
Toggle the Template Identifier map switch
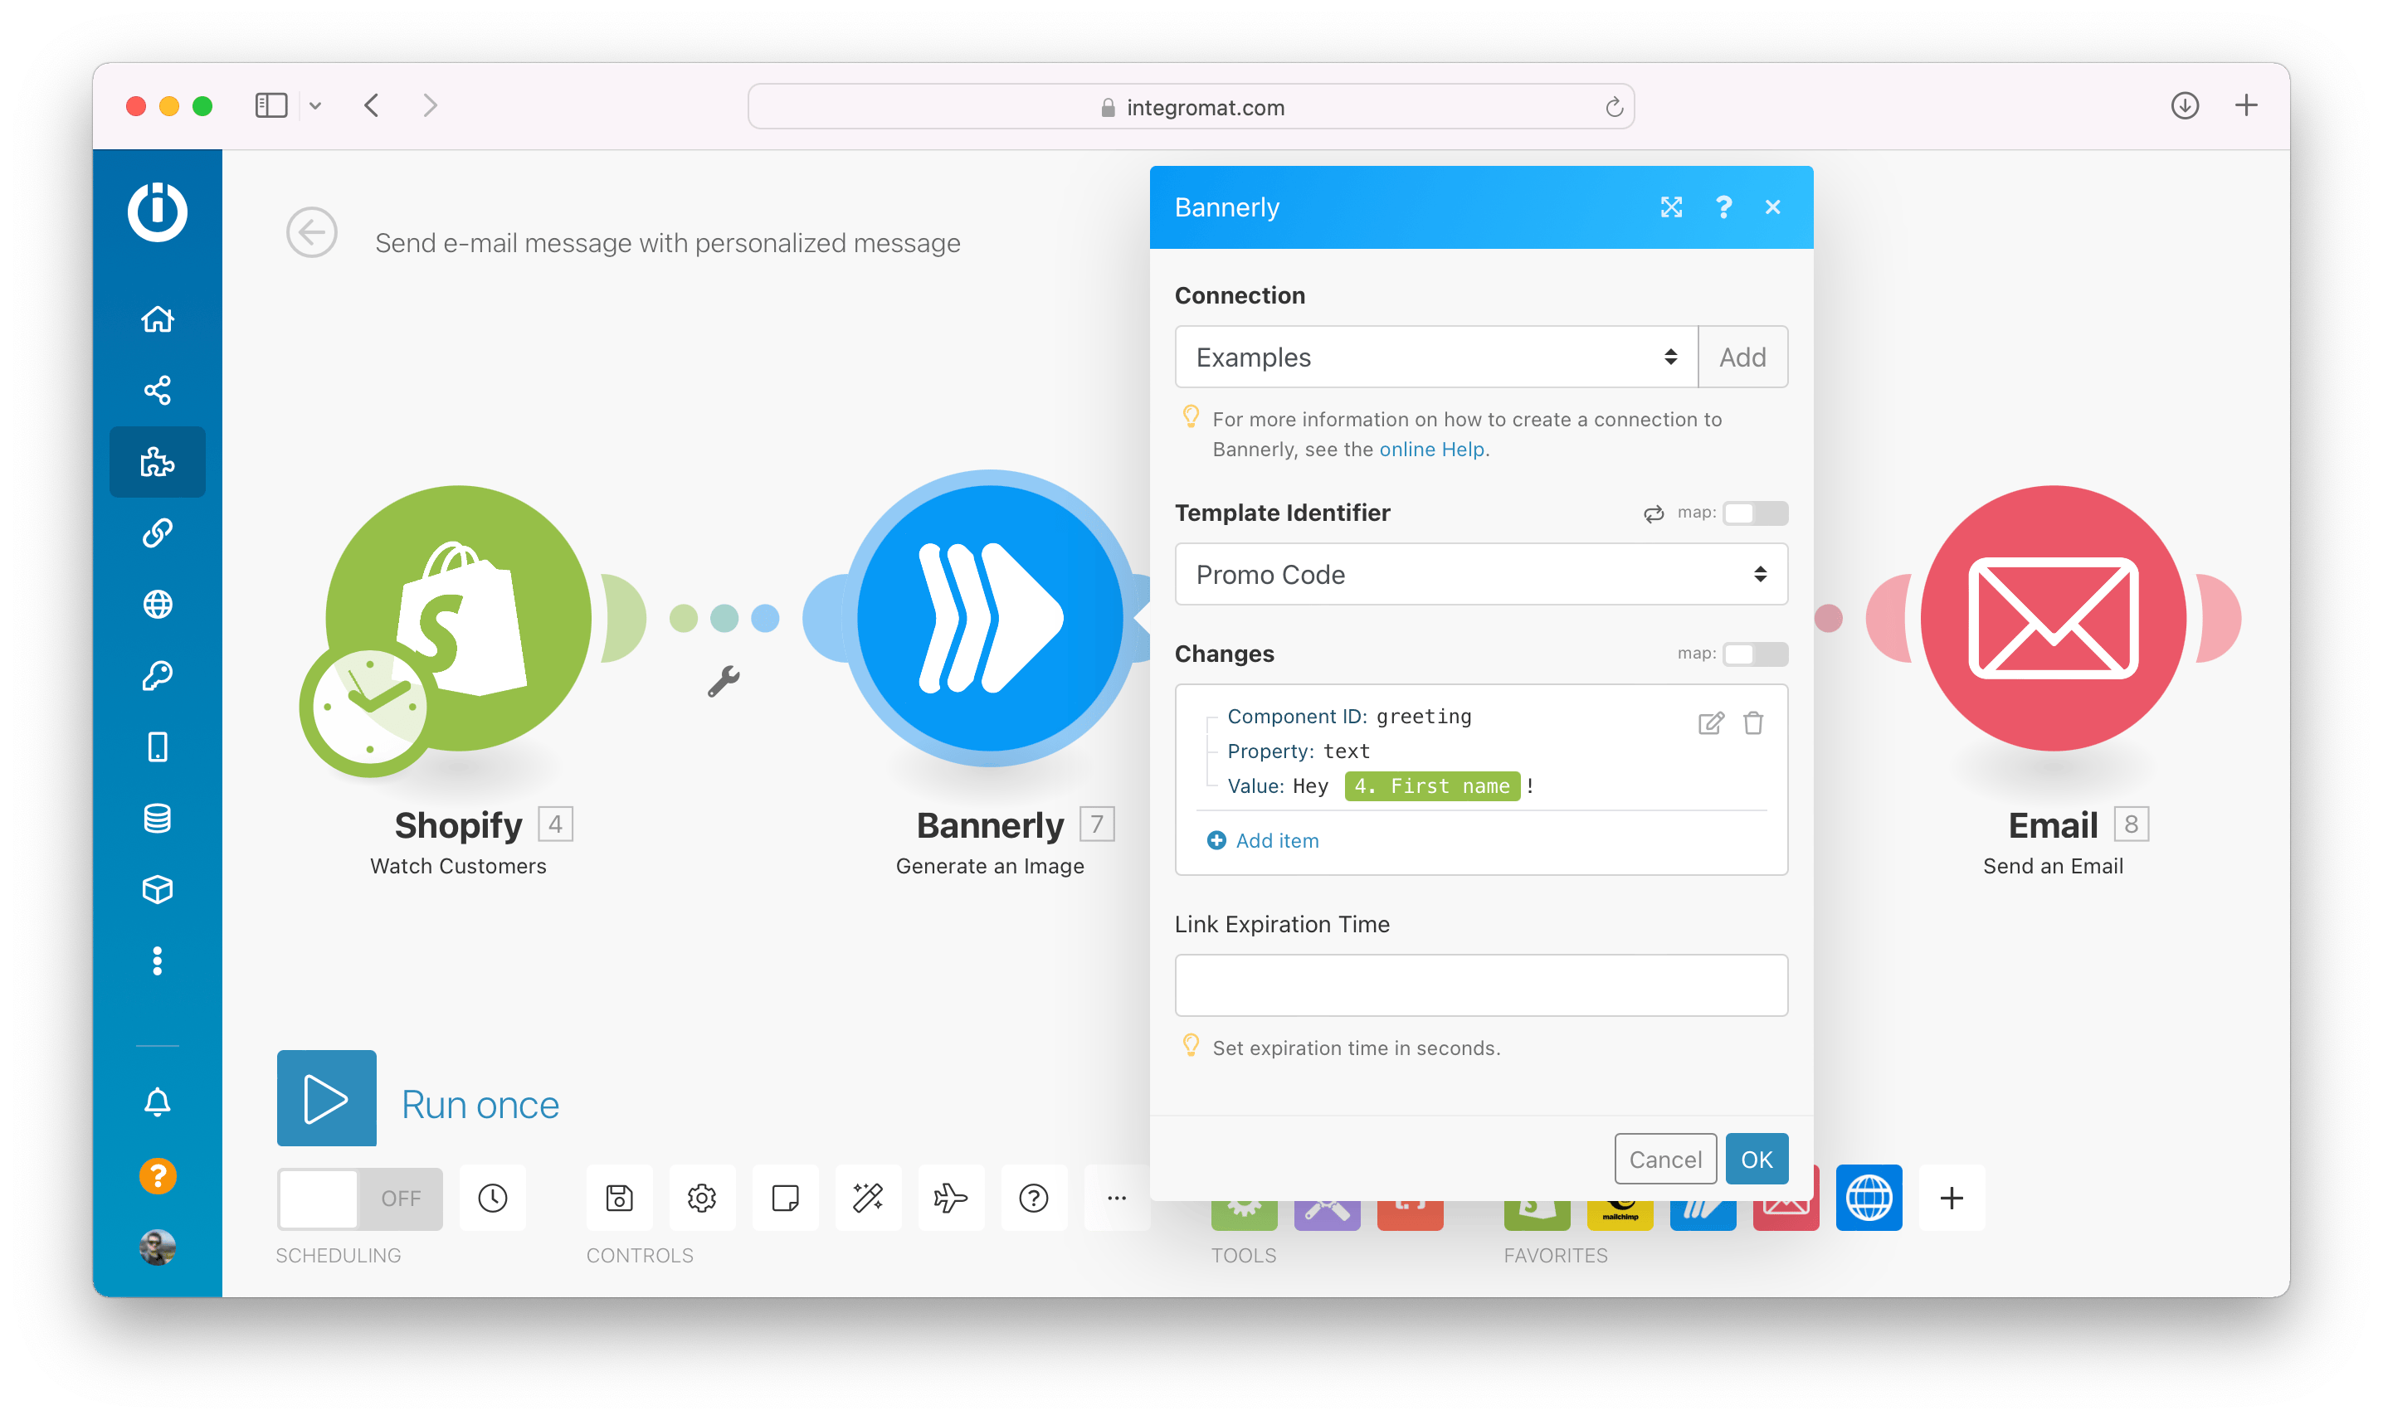click(x=1755, y=513)
